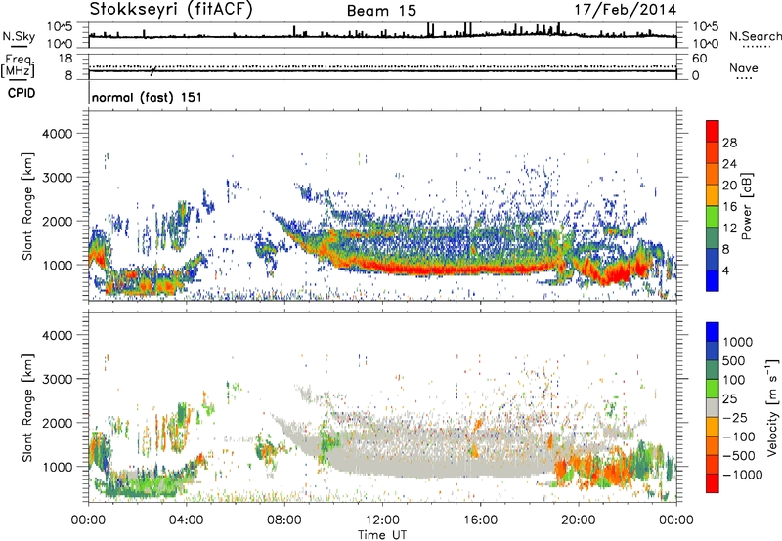Screen dimensions: 782x541
Task: Click the "4" tick on the power colorbar
Action: click(725, 270)
